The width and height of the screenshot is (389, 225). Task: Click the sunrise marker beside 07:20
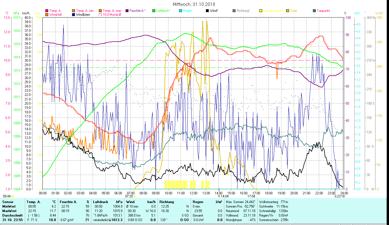135,196
